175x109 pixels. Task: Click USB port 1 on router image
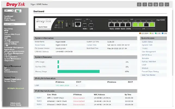coord(66,25)
